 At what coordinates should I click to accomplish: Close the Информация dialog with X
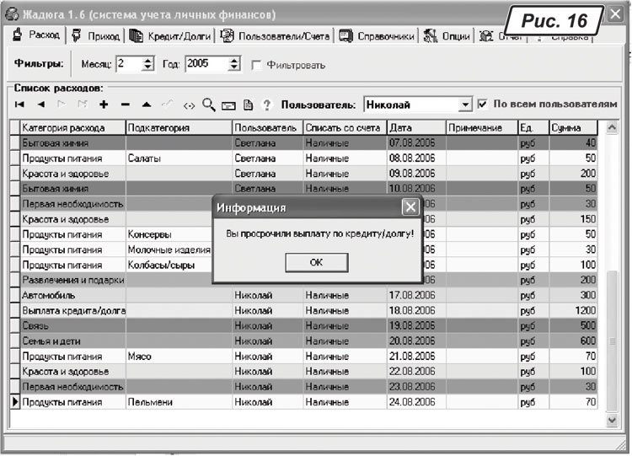410,207
